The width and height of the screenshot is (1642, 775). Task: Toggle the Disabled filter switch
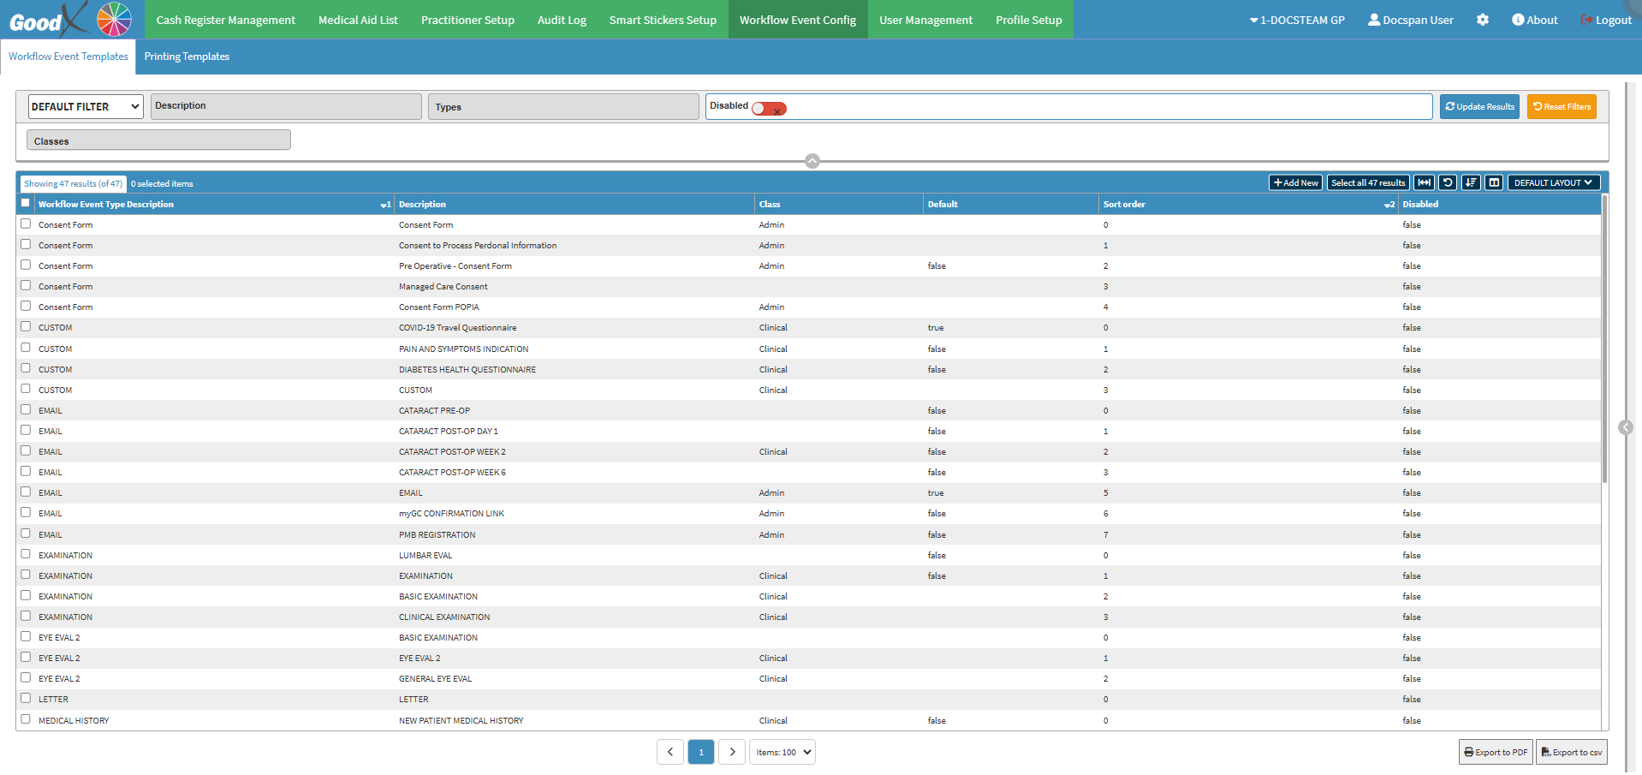769,109
